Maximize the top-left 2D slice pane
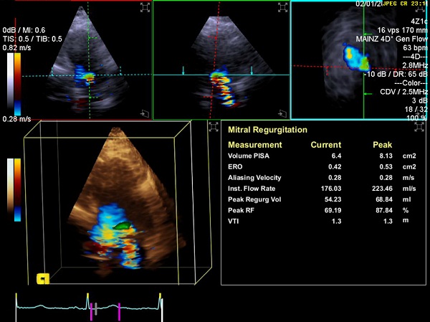Viewport: 430px width, 322px height. pyautogui.click(x=145, y=7)
